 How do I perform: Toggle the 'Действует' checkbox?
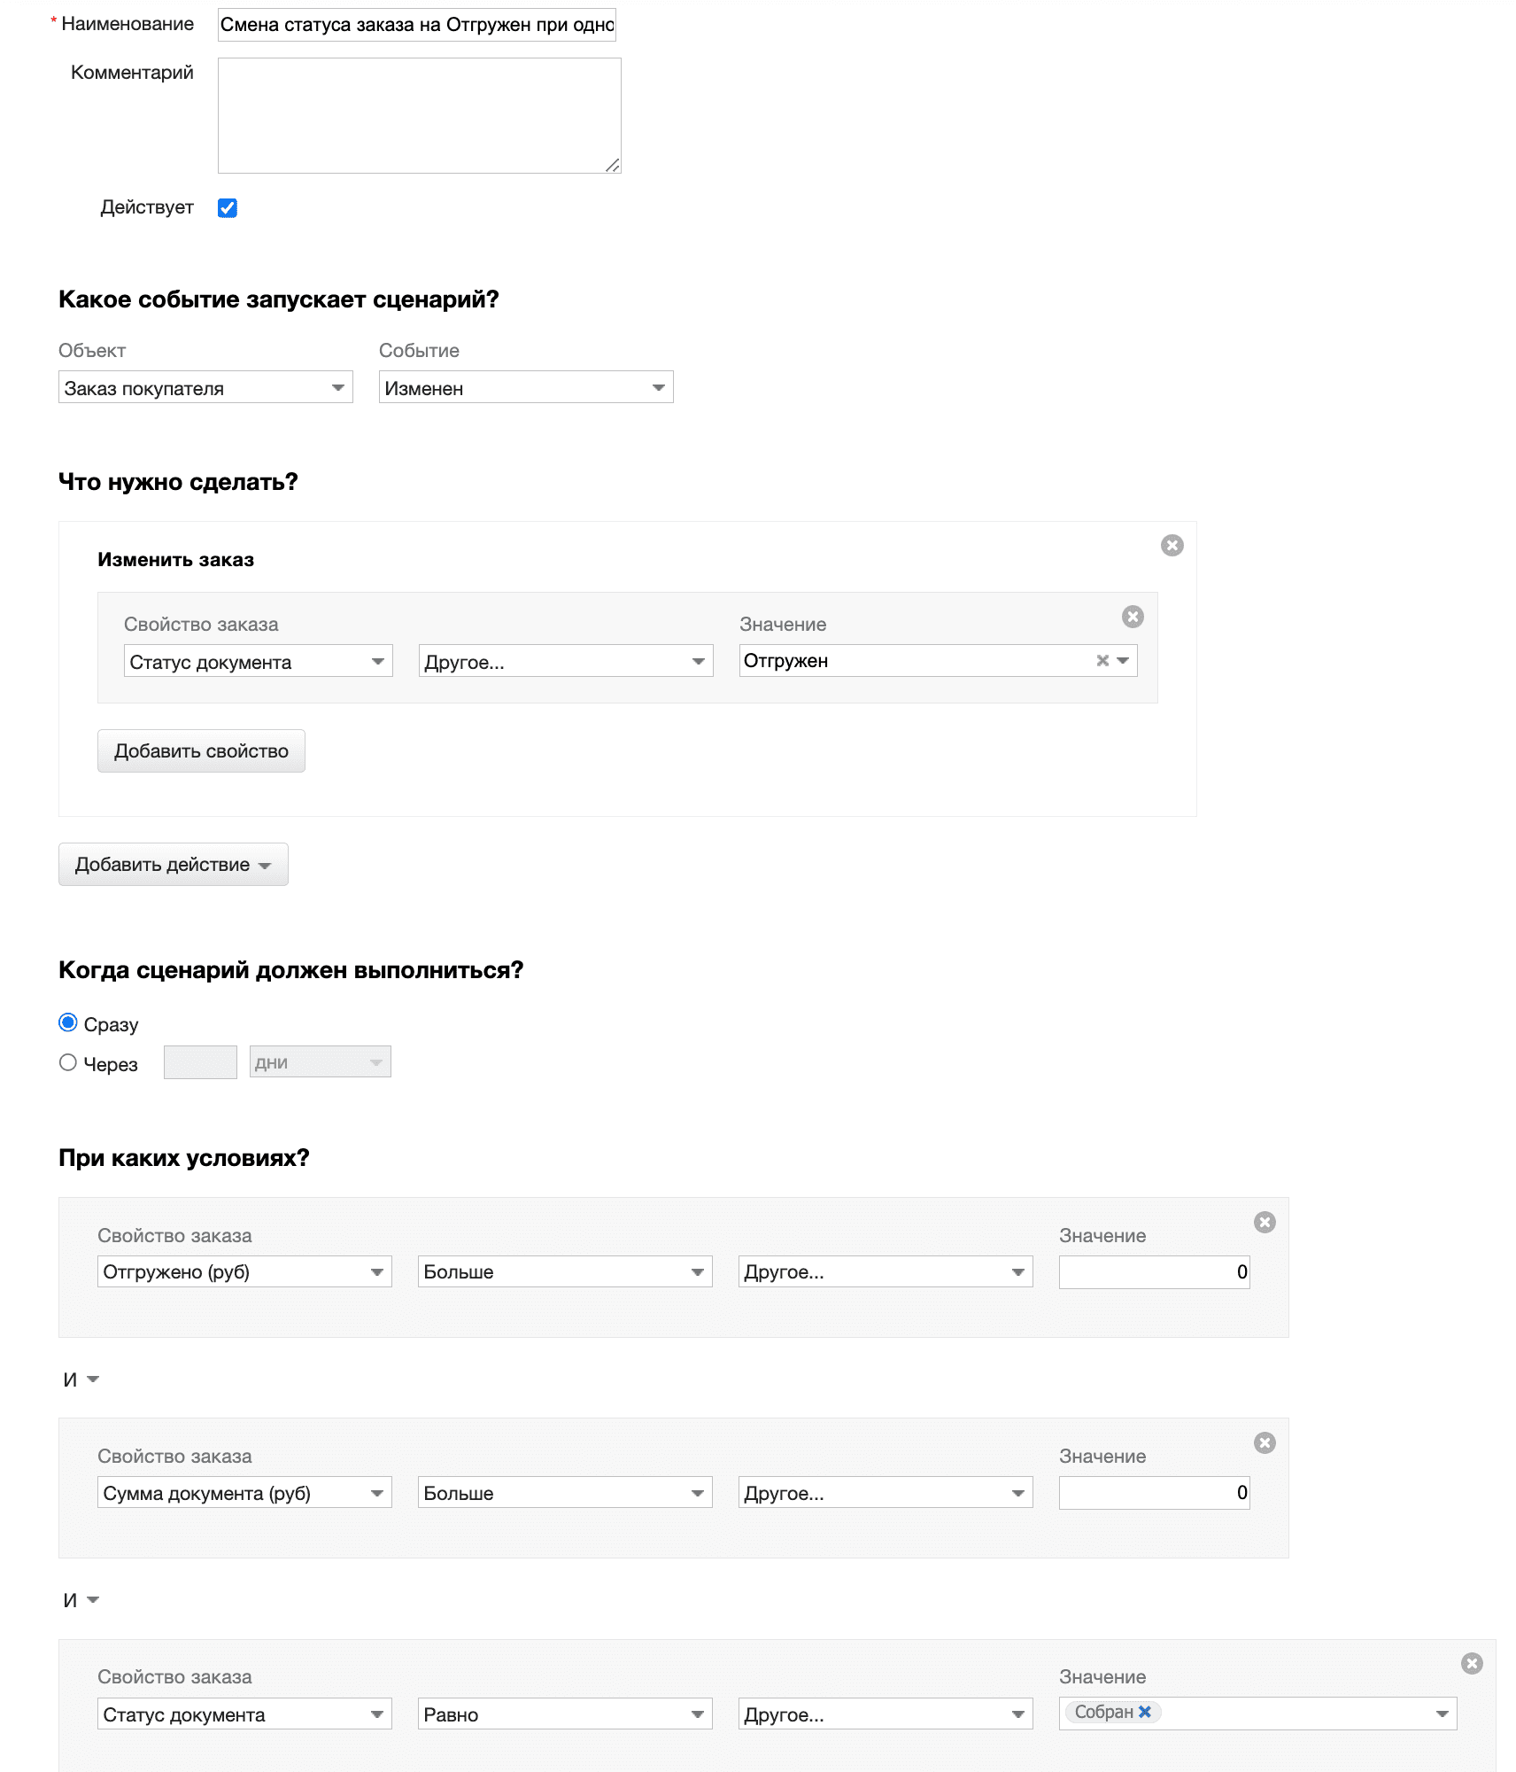point(228,207)
